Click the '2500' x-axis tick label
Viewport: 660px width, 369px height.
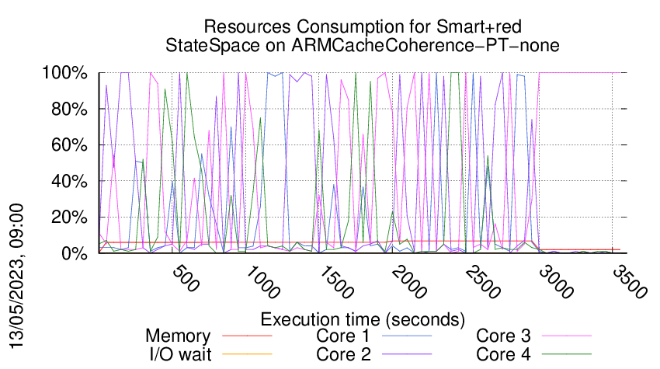tap(482, 282)
